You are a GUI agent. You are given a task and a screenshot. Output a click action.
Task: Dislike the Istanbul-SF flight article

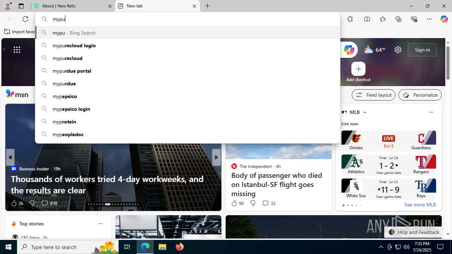[253, 203]
